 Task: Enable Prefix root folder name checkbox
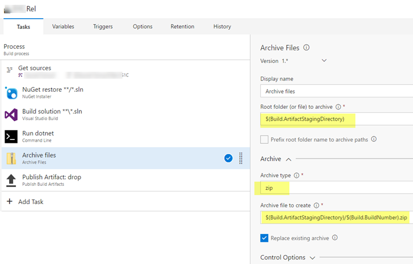click(264, 139)
